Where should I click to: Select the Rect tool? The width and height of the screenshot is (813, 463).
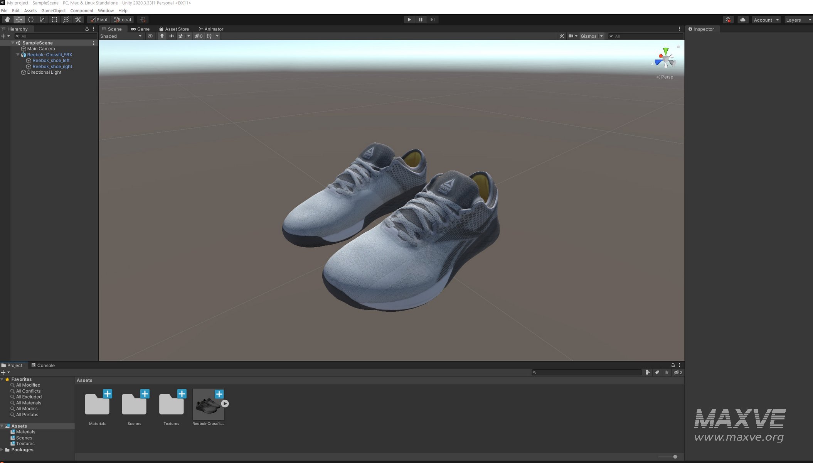coord(54,20)
